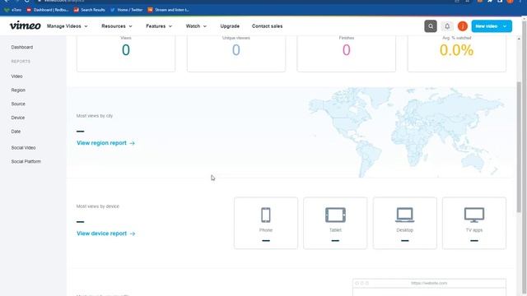The width and height of the screenshot is (527, 296).
Task: Open the Home / Twitter bookmark
Action: [x=126, y=10]
